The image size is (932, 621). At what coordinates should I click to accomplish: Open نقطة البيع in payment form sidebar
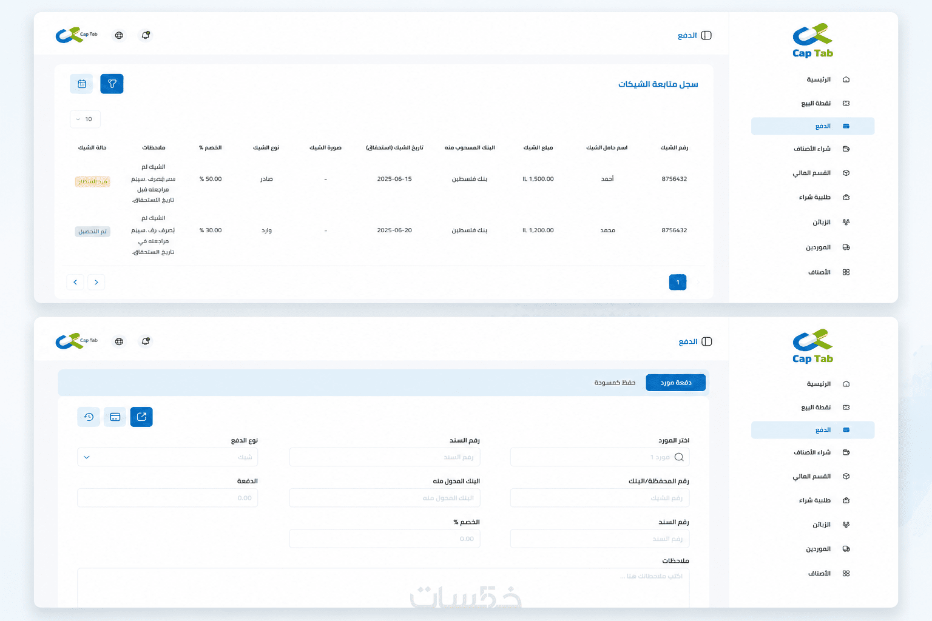pyautogui.click(x=815, y=408)
